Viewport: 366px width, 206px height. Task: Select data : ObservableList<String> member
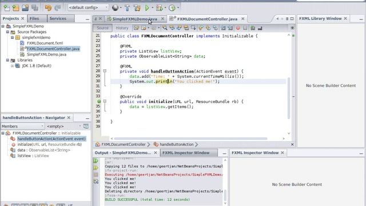[43, 150]
